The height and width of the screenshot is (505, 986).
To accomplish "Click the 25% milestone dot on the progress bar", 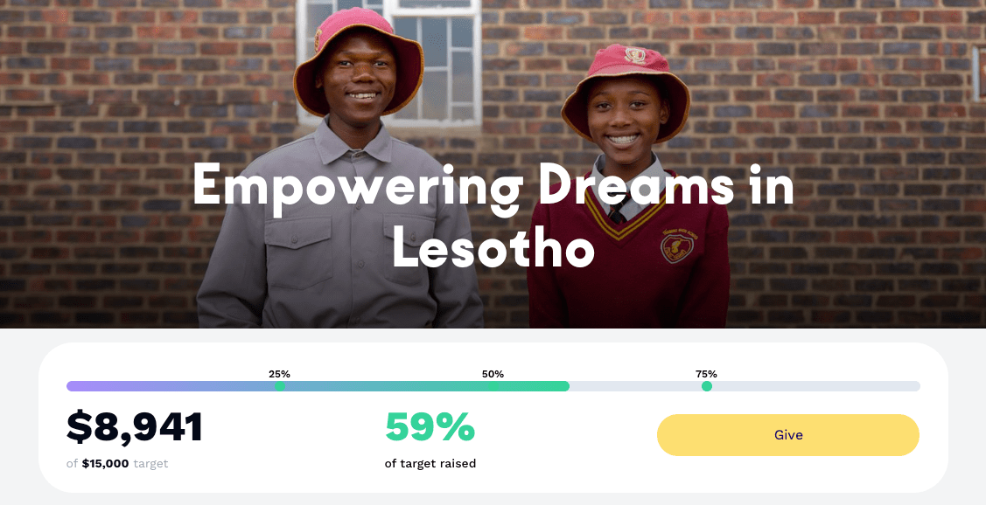I will coord(280,386).
